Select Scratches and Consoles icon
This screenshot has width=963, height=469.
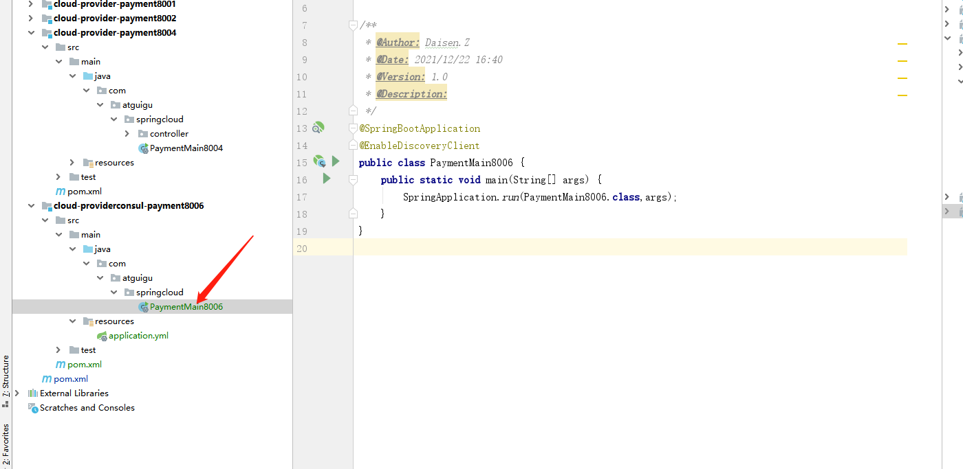[x=33, y=408]
